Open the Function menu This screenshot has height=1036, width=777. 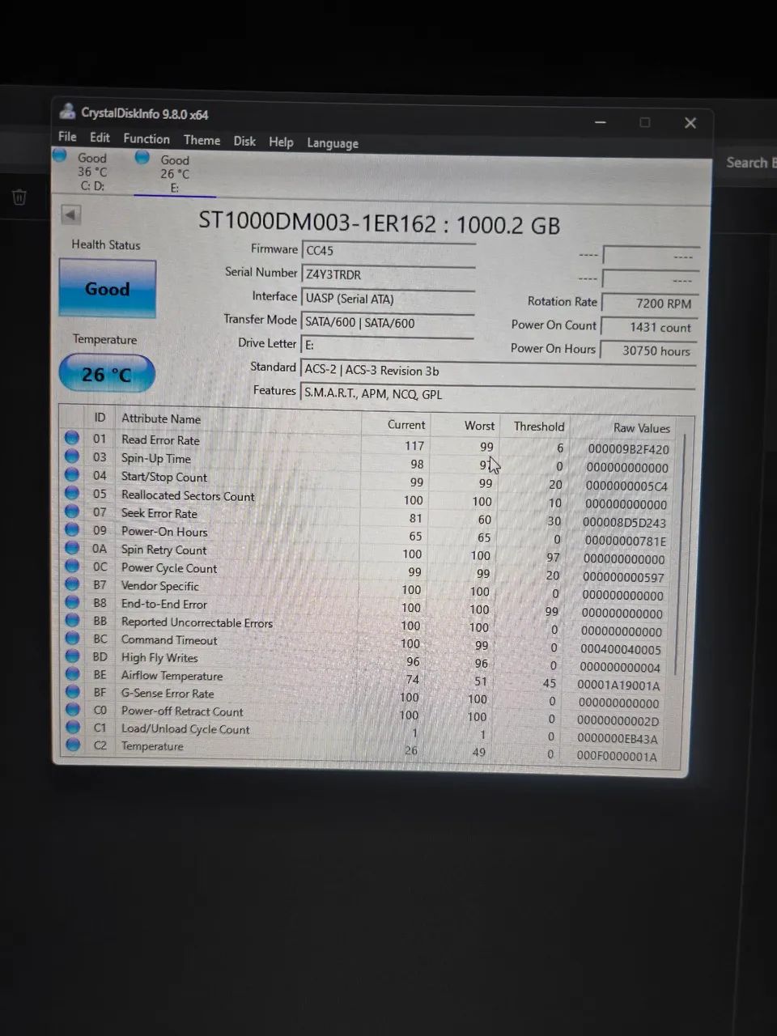click(146, 138)
